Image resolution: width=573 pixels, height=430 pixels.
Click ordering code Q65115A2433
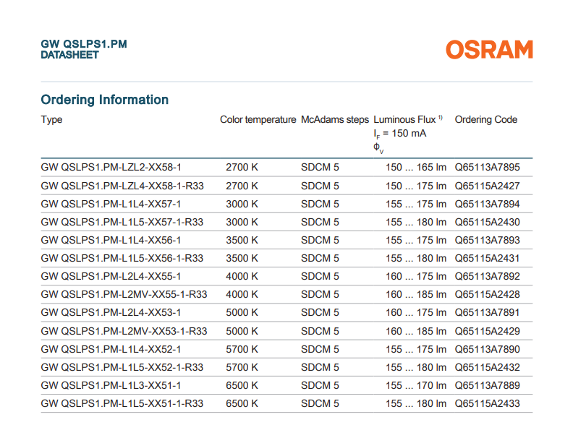point(487,403)
